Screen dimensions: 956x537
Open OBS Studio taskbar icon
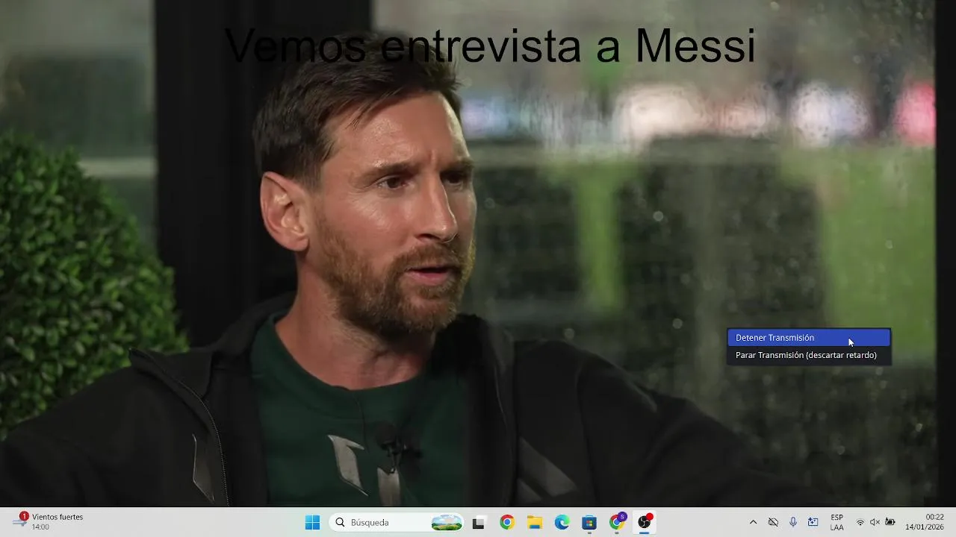pyautogui.click(x=645, y=522)
